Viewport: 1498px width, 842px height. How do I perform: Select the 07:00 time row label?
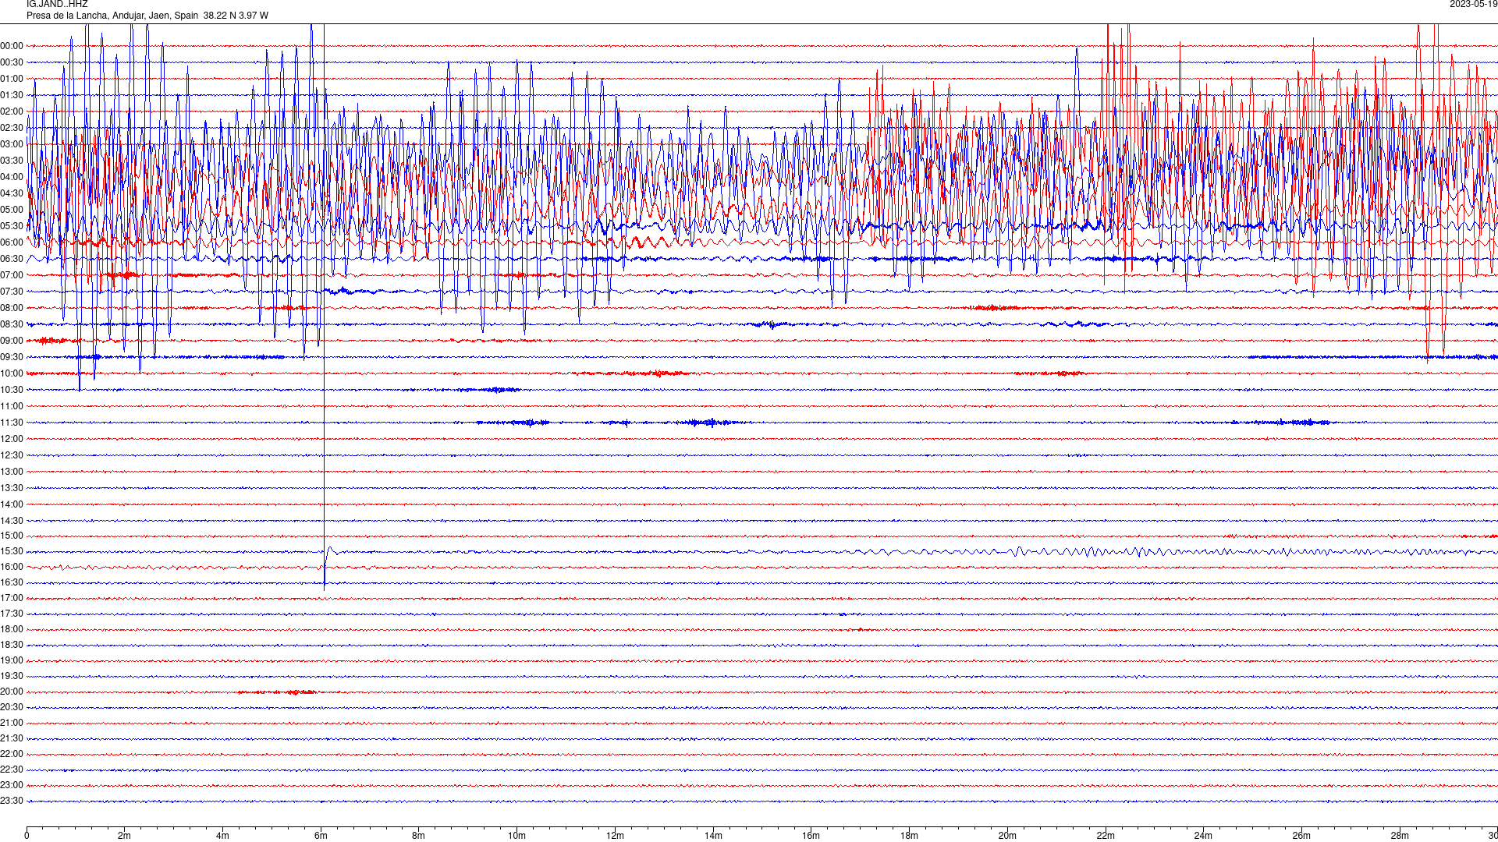point(12,275)
